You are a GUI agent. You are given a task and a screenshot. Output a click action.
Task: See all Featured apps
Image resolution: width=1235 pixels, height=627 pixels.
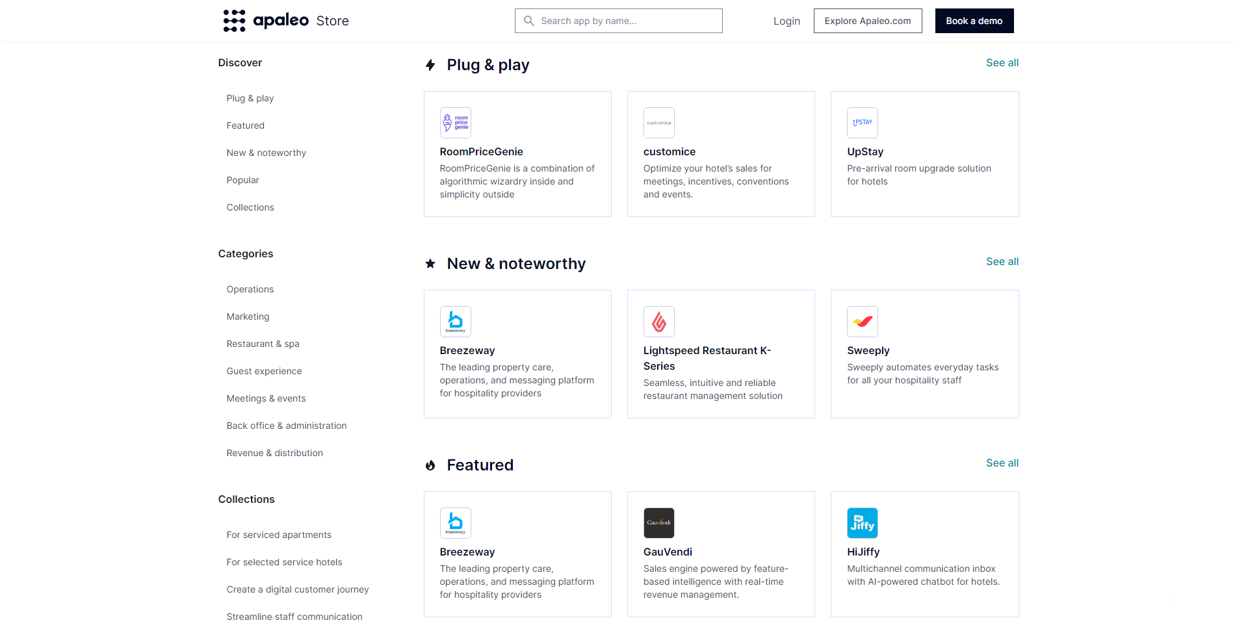[x=1002, y=463]
